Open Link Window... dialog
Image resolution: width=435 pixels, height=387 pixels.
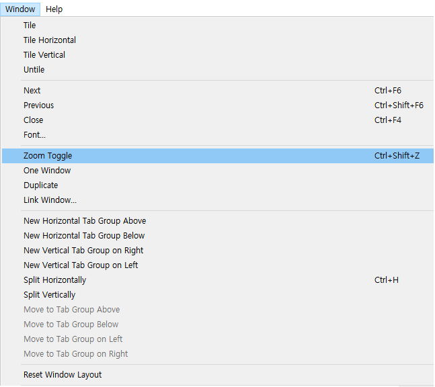click(218, 200)
